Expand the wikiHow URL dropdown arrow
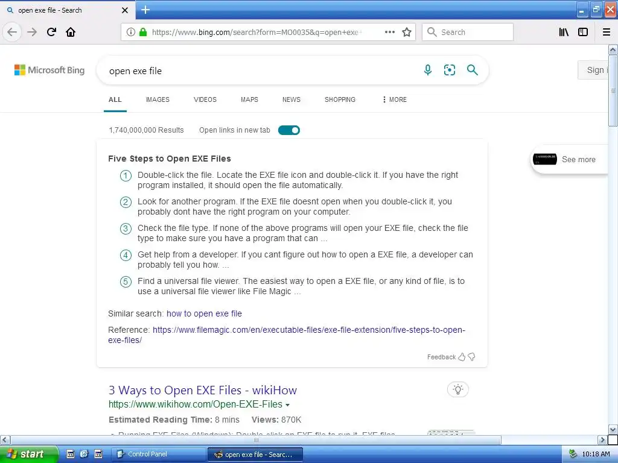Viewport: 618px width, 463px height. coord(288,405)
